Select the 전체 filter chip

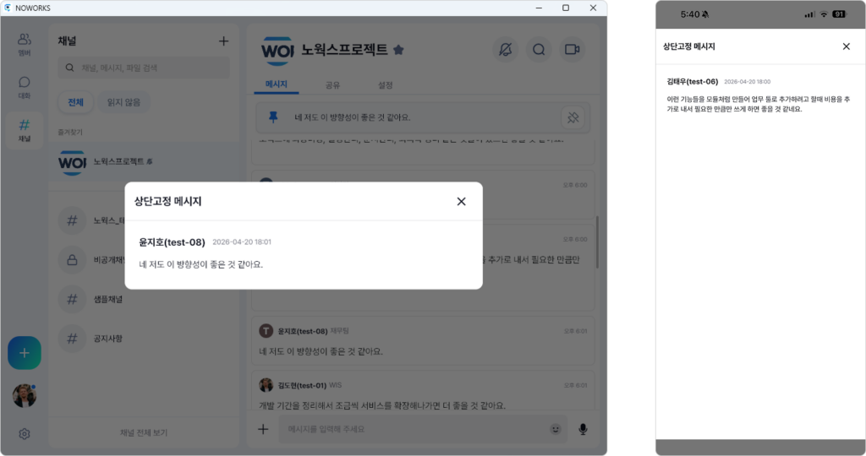pos(75,102)
